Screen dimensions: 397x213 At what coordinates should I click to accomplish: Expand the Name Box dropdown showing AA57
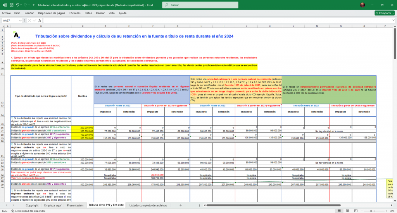pos(20,21)
